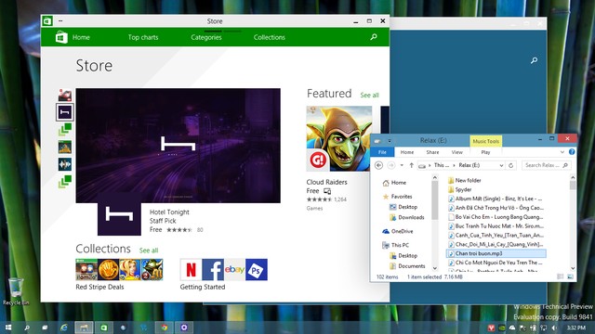This screenshot has width=595, height=334.
Task: Open taskbar Search magnifier
Action: coord(27,328)
